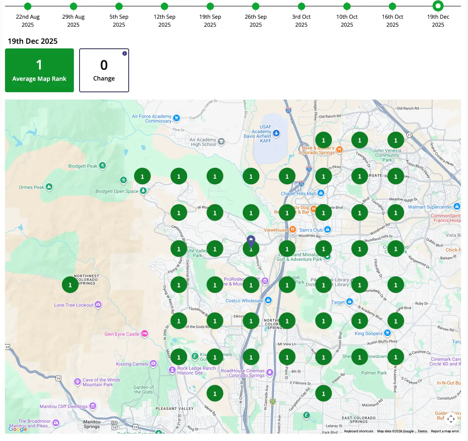
Task: Open the map in fullscreen view
Action: pyautogui.click(x=451, y=419)
